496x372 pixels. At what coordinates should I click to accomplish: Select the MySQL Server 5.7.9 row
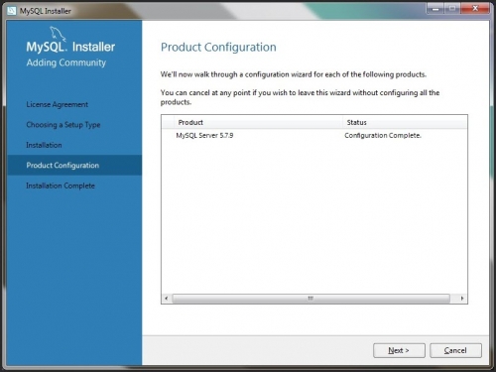[314, 135]
